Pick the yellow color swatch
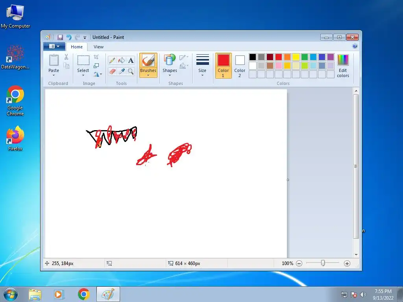403x302 pixels. click(x=296, y=57)
